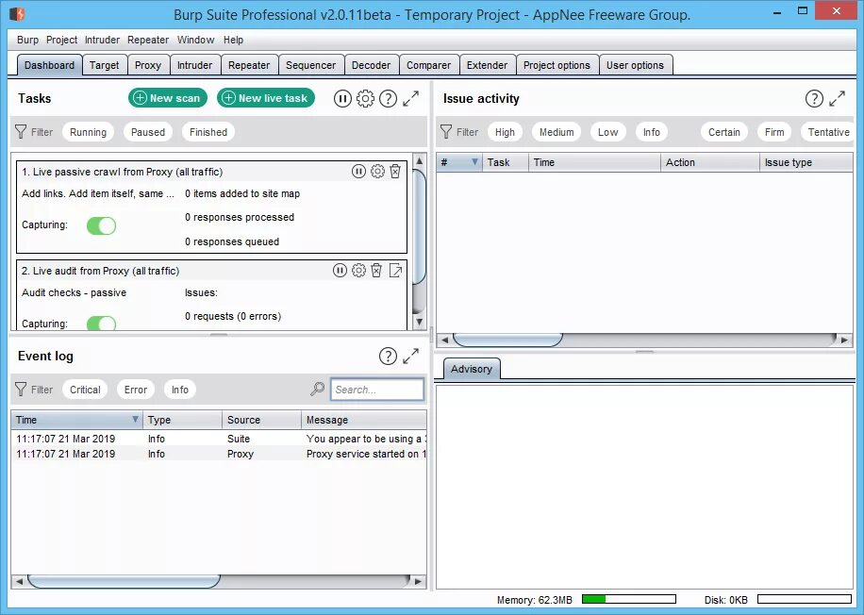
Task: Open the Event log help icon
Action: tap(388, 356)
